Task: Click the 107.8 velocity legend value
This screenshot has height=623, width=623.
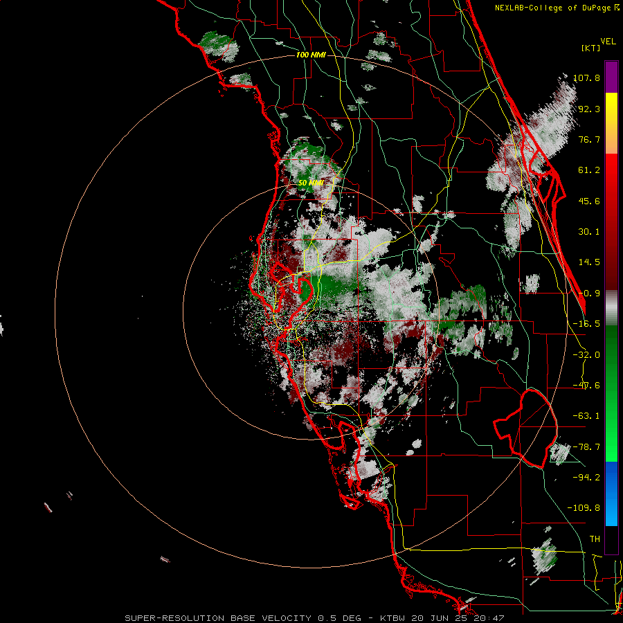Action: pyautogui.click(x=586, y=78)
